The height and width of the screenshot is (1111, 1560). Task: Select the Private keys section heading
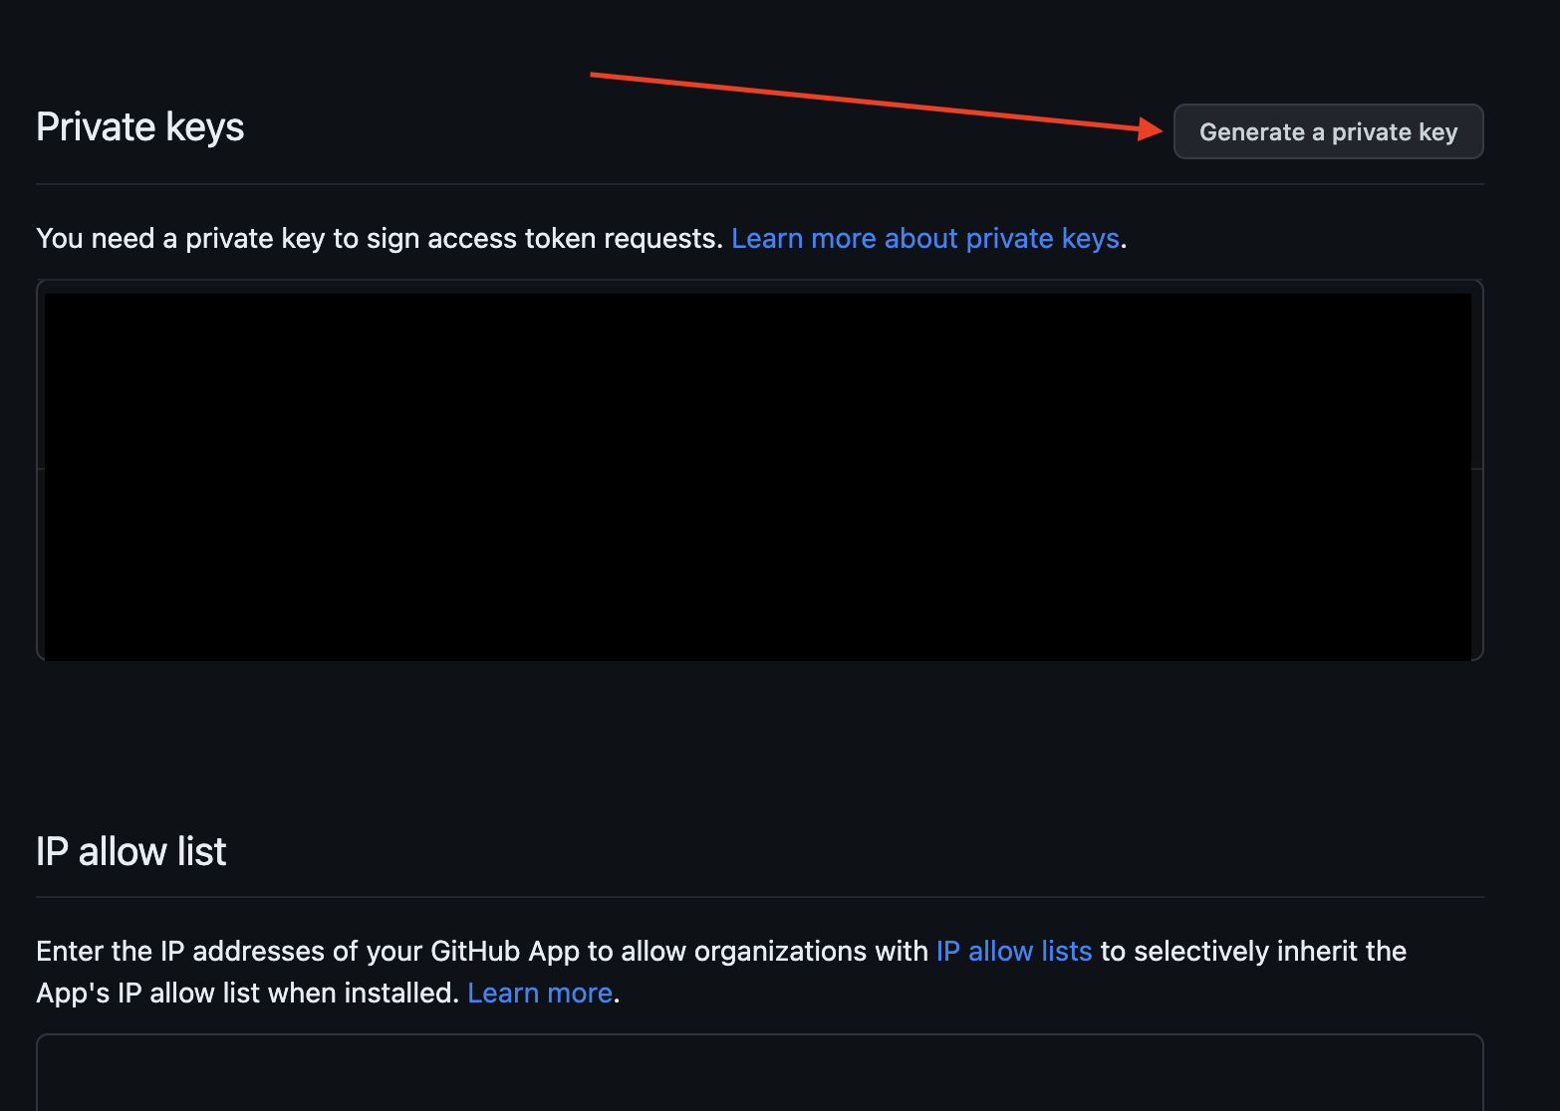click(x=140, y=127)
